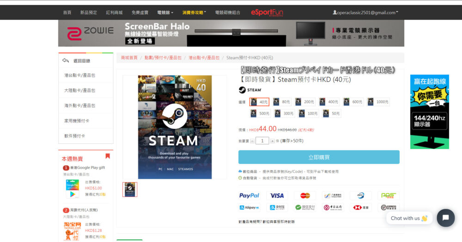The image size is (462, 242).
Task: Click the 支付寶 Alipay payment icon
Action: pyautogui.click(x=277, y=207)
